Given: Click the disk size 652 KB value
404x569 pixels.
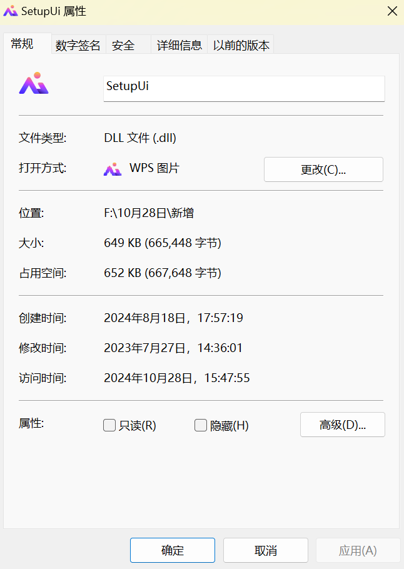Looking at the screenshot, I should tap(163, 273).
